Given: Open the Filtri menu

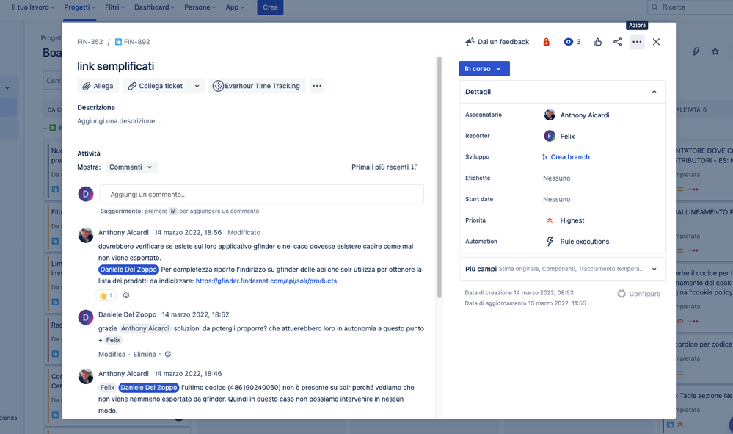Looking at the screenshot, I should (x=114, y=7).
